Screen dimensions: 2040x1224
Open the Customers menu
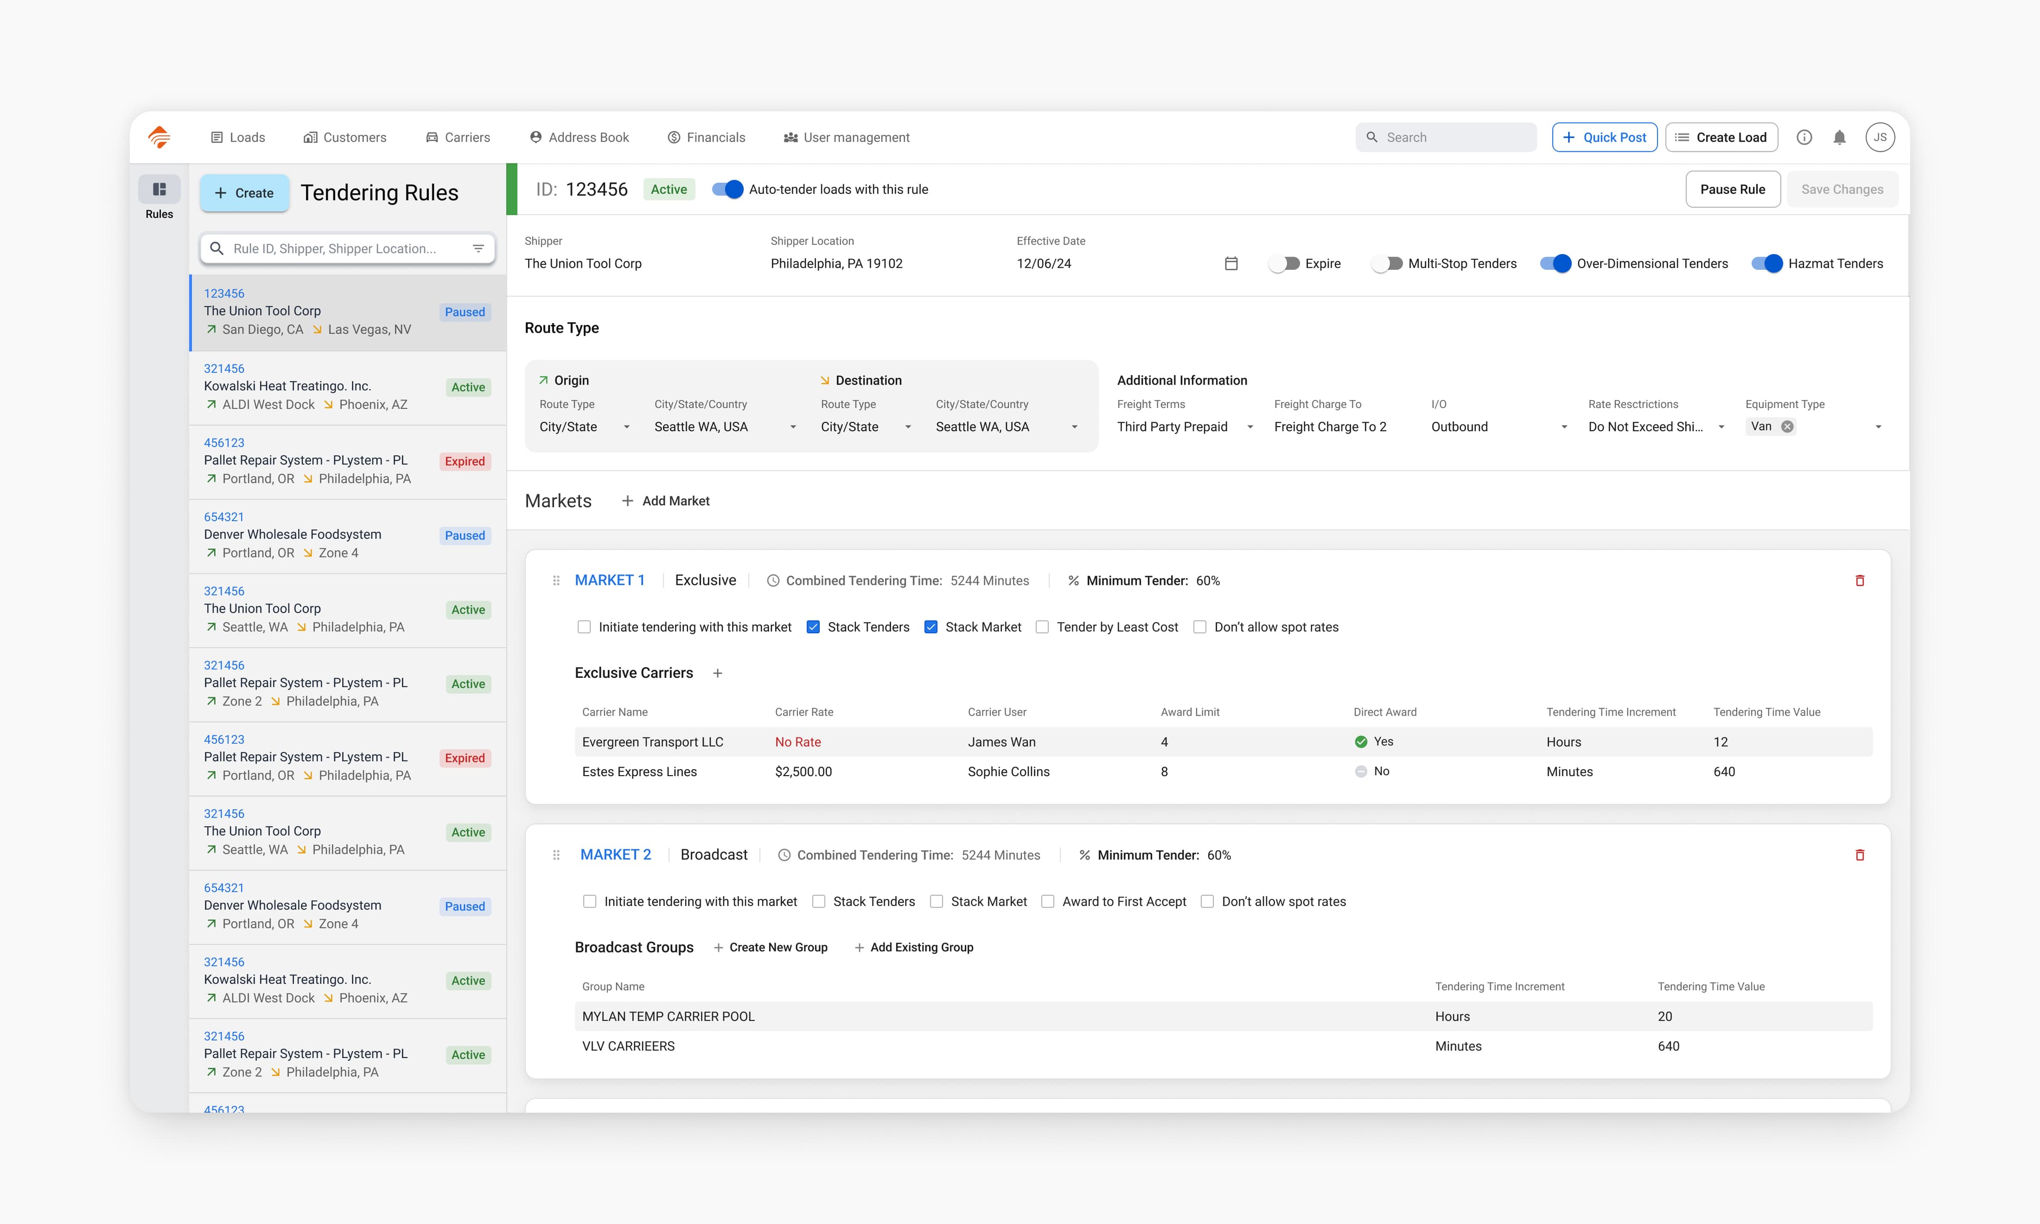click(345, 137)
